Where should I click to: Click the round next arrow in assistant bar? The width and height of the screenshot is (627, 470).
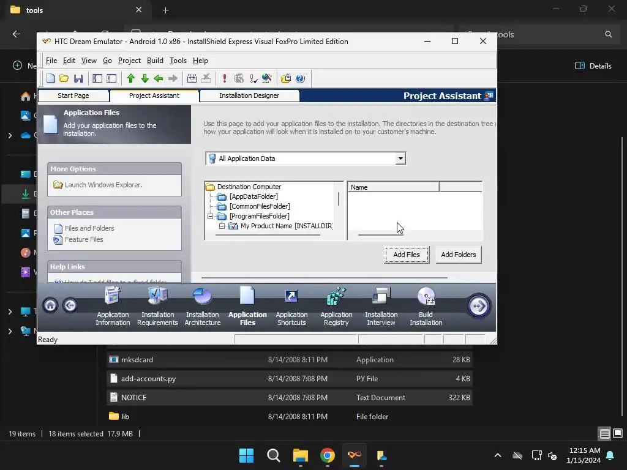coord(479,306)
